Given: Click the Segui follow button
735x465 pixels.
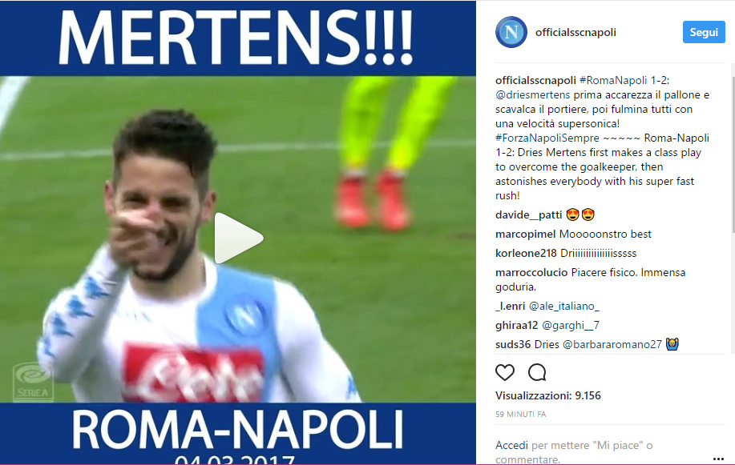Looking at the screenshot, I should (704, 32).
